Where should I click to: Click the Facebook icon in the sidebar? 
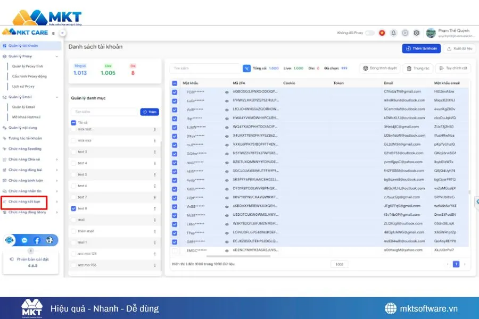36,240
